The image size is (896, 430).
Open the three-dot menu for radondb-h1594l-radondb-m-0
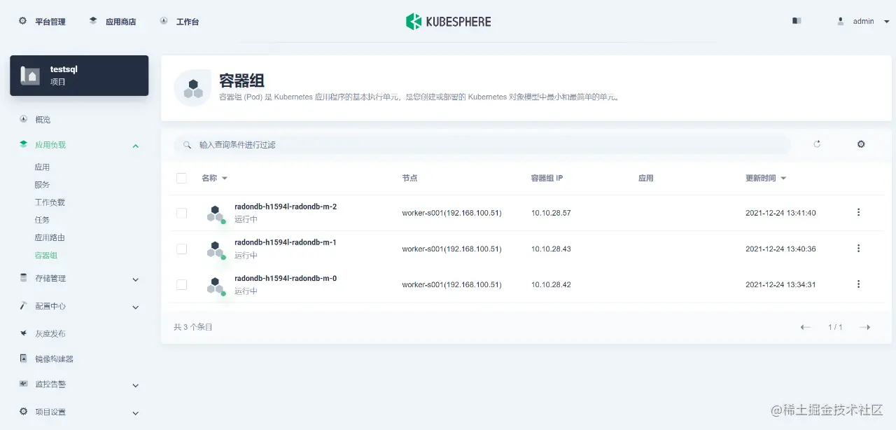click(x=858, y=284)
